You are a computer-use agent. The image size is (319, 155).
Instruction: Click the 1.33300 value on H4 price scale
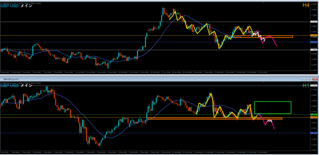pyautogui.click(x=314, y=70)
